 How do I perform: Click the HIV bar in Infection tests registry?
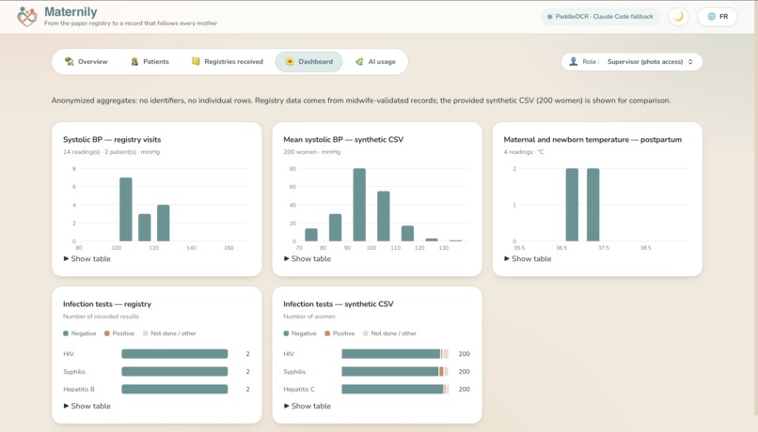click(175, 354)
